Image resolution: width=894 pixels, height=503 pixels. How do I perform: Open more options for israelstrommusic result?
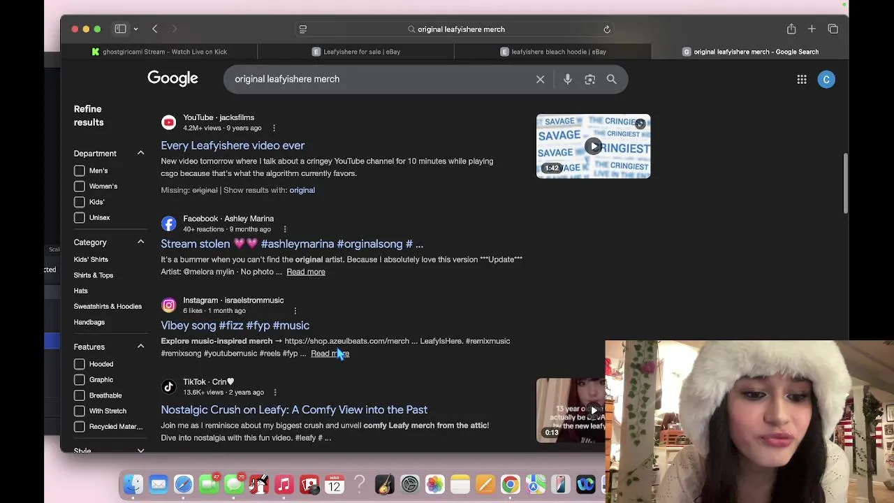pos(295,311)
